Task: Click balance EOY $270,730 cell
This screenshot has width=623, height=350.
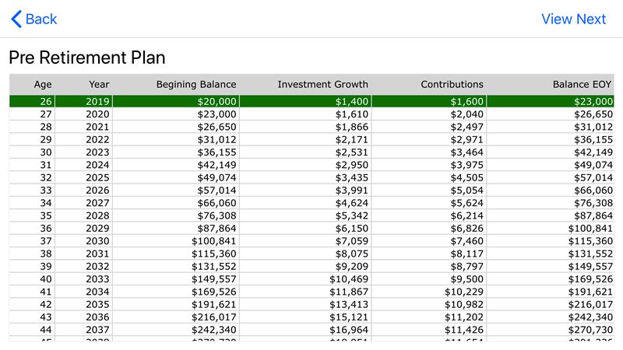Action: point(551,330)
